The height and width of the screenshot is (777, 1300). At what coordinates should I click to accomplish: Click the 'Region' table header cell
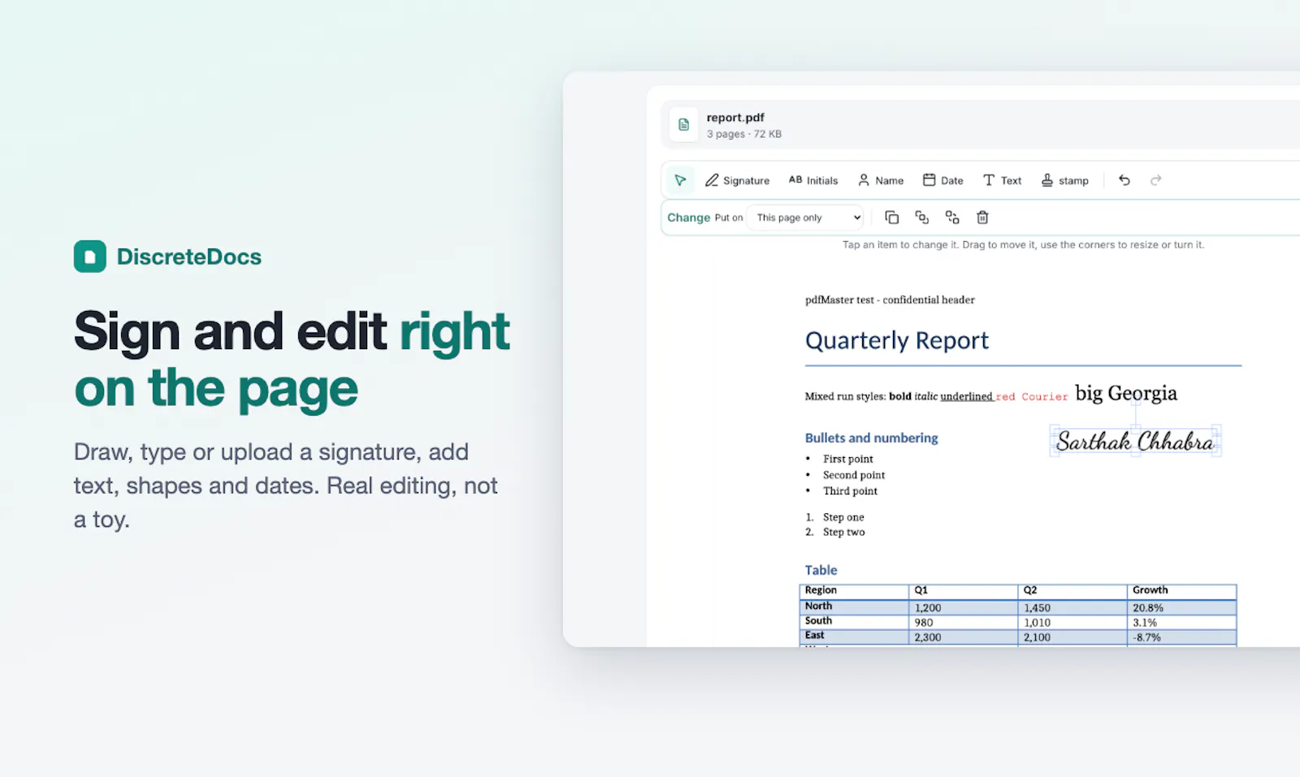click(854, 591)
